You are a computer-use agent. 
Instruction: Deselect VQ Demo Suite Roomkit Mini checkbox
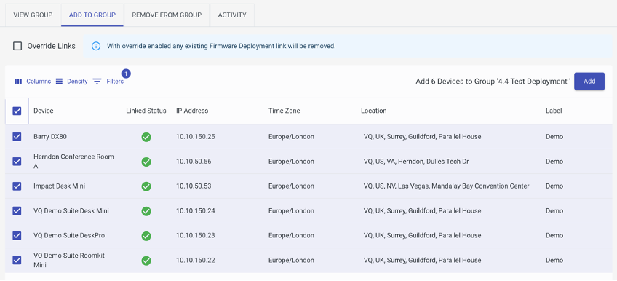(x=17, y=260)
